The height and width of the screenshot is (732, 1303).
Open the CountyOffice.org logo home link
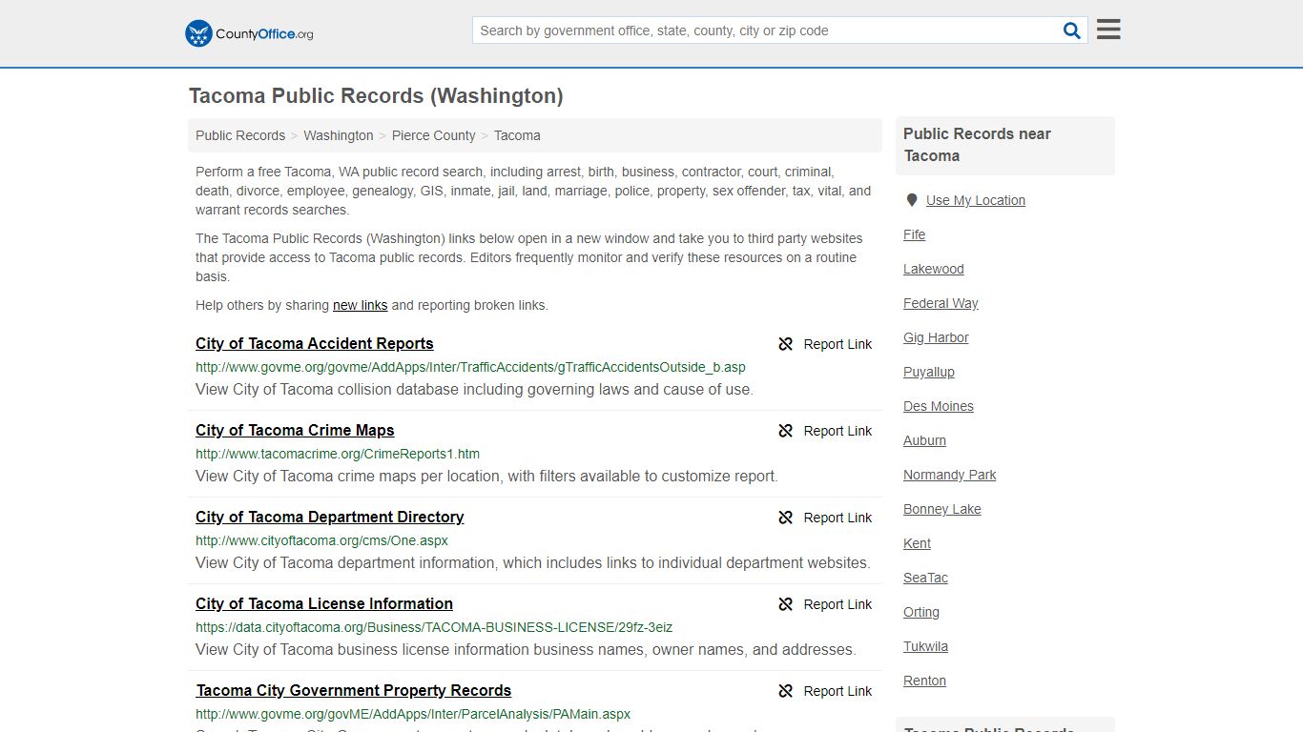coord(249,33)
